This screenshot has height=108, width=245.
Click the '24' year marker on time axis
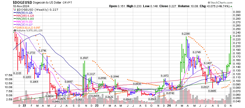click(x=169, y=106)
